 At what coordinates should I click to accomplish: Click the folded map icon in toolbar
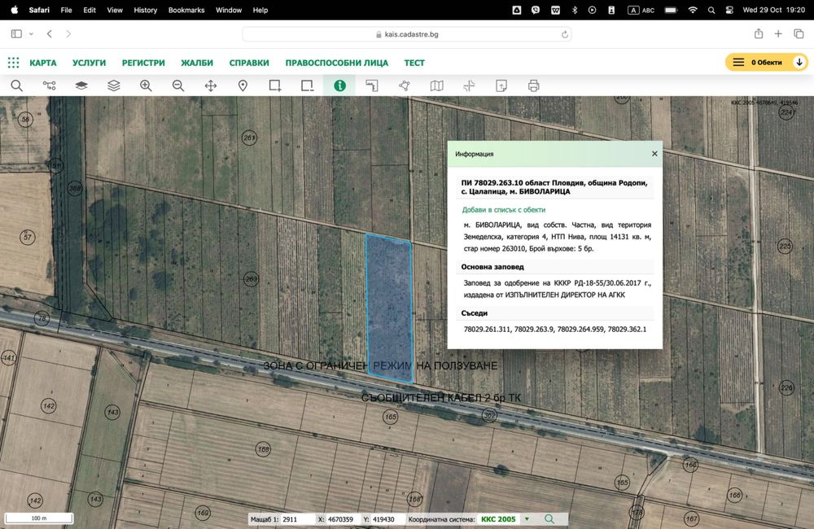437,85
